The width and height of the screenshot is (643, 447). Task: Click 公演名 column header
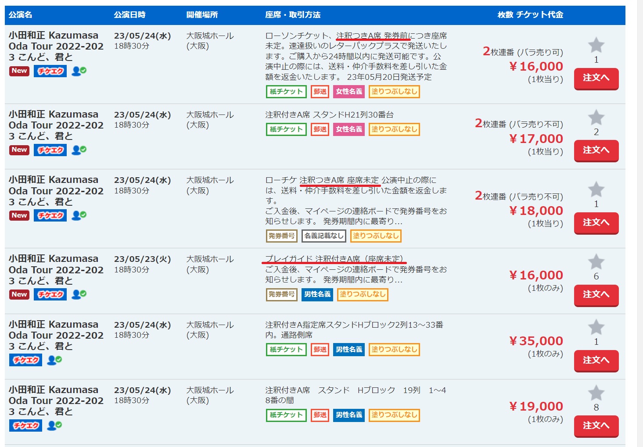tap(21, 14)
